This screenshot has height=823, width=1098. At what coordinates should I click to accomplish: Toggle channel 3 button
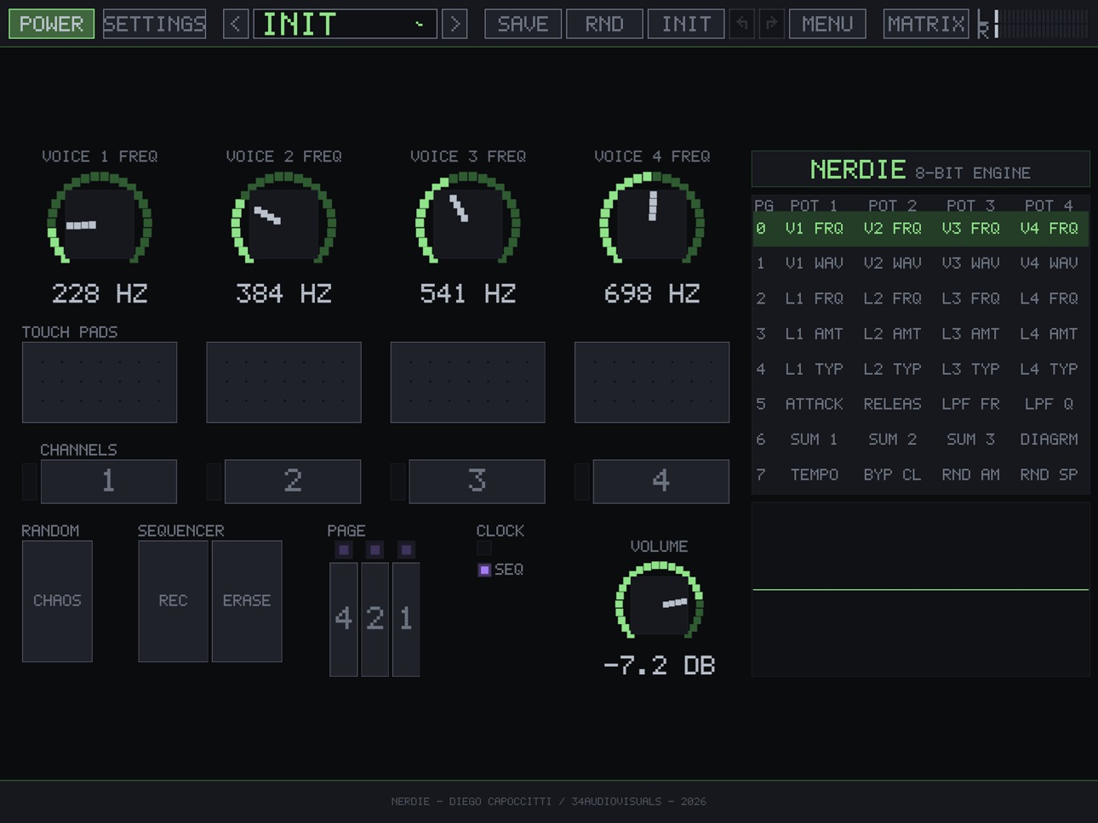(x=477, y=481)
